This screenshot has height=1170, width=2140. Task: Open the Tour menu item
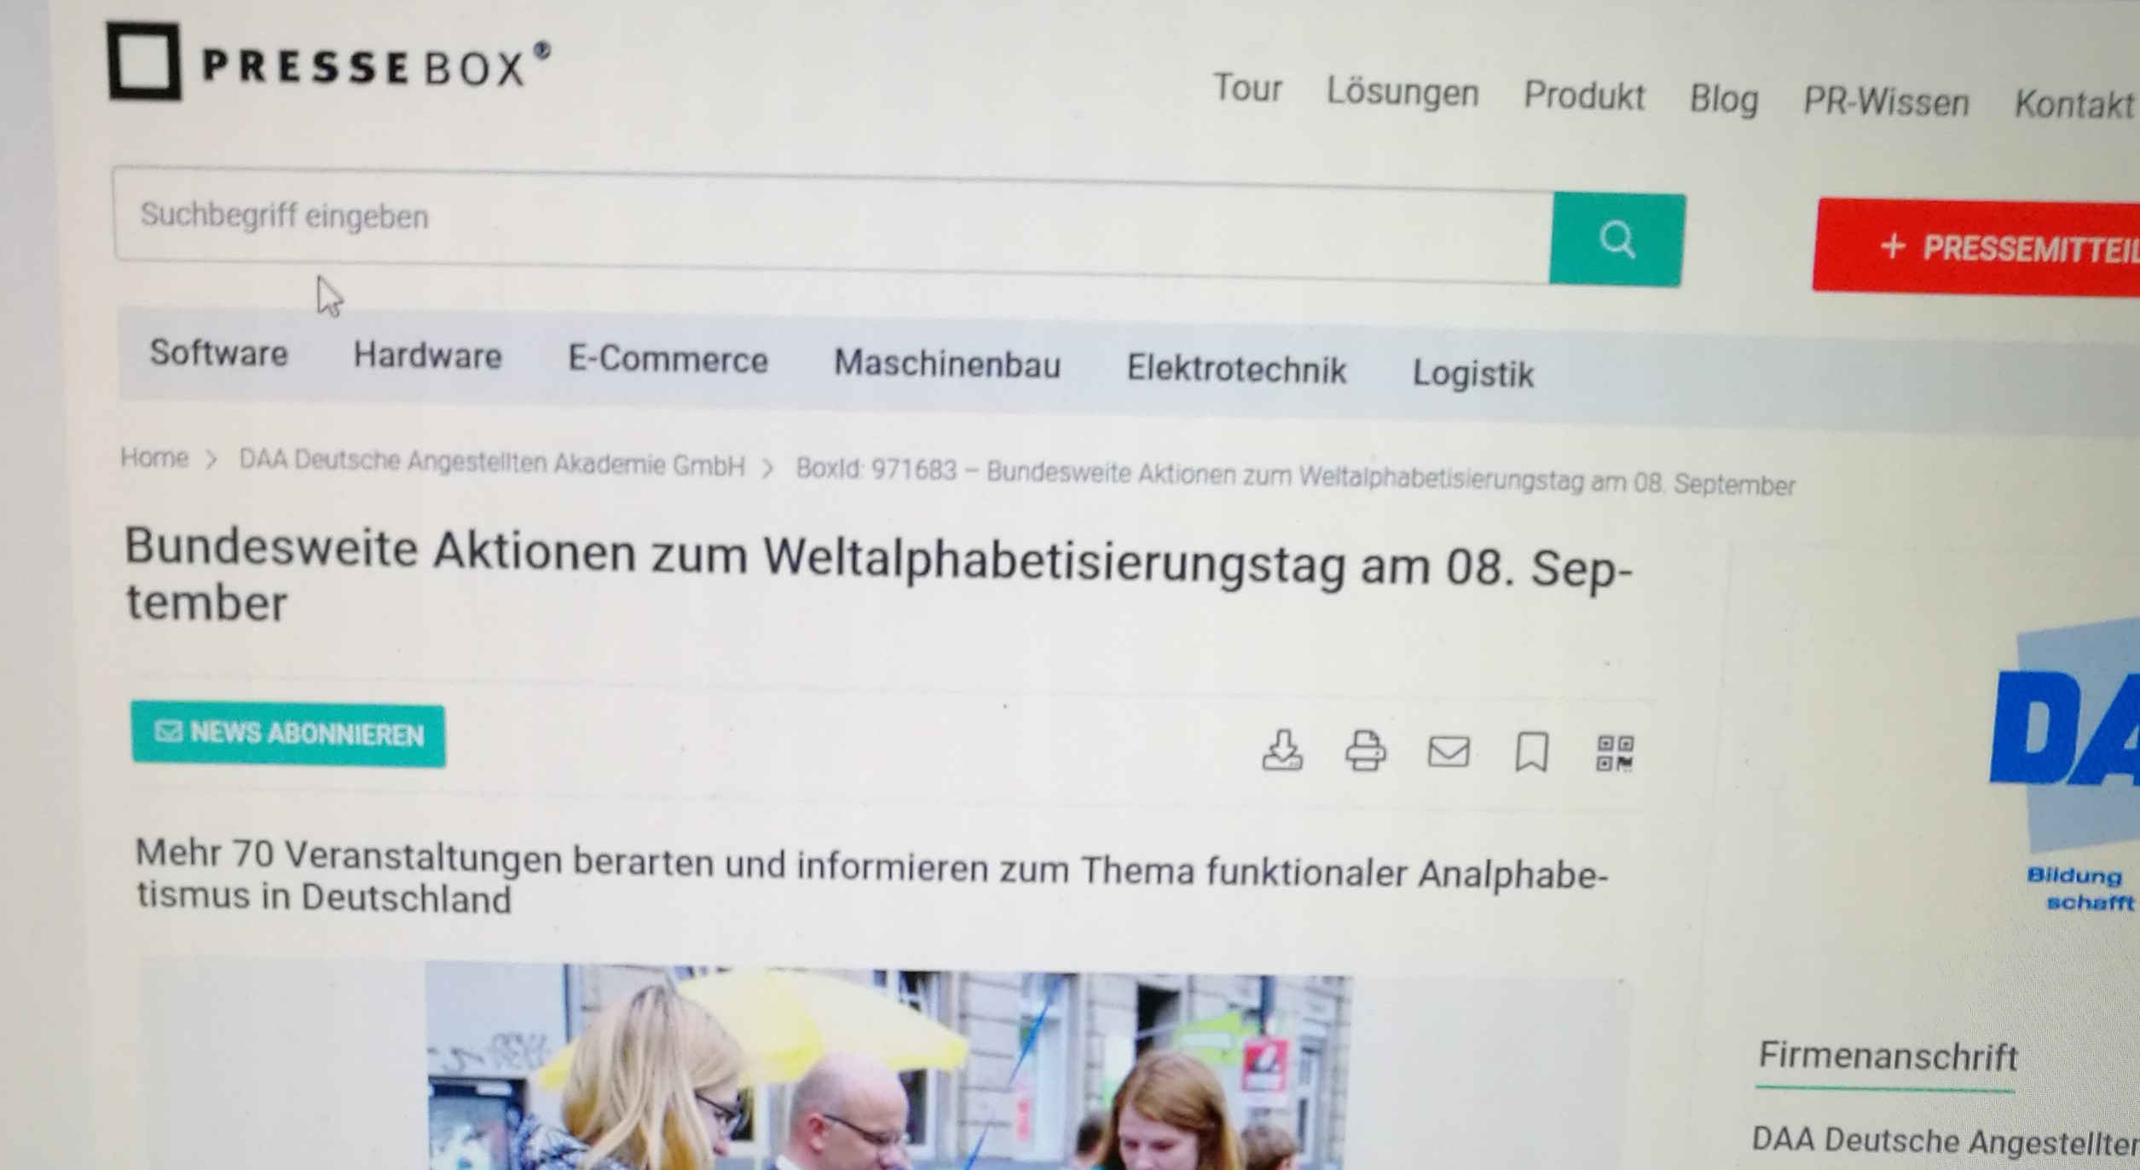pyautogui.click(x=1247, y=89)
